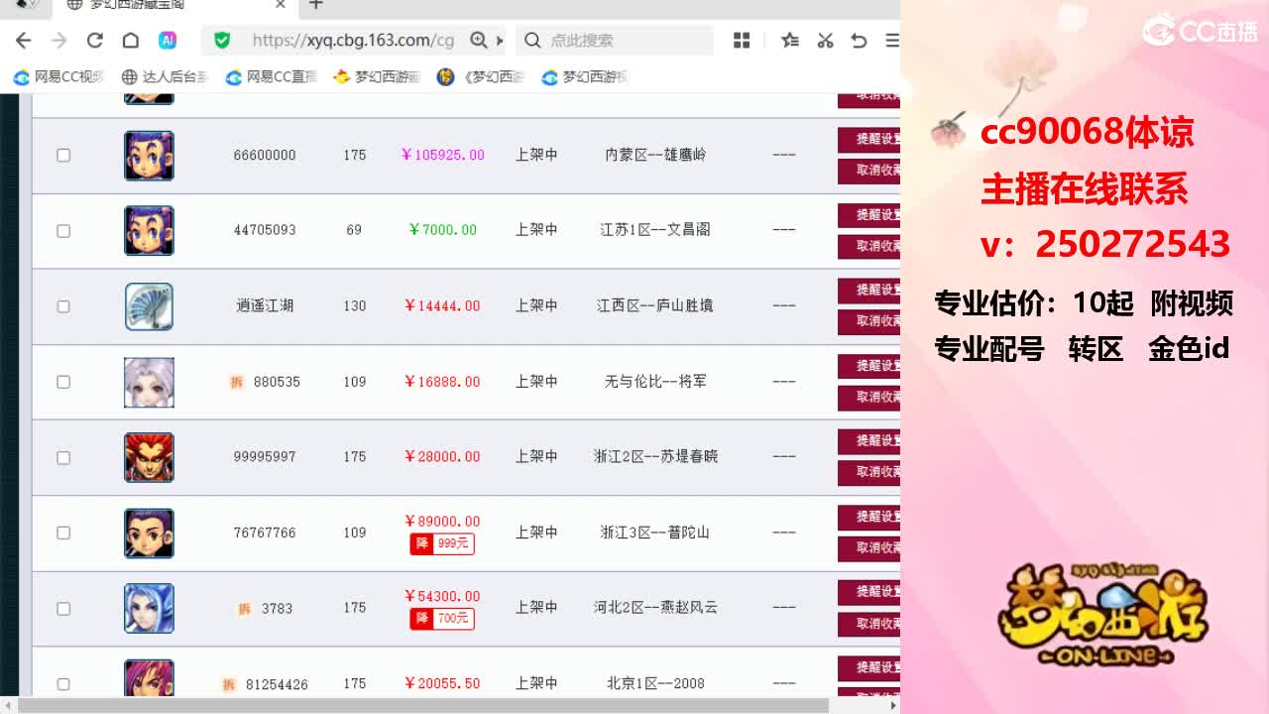The image size is (1269, 714).
Task: Click the server text 北京1区--2008
Action: click(x=655, y=683)
